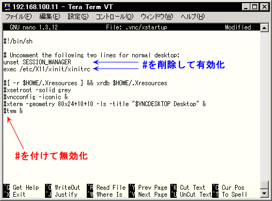Screen dimensions: 272x201
Task: Click the '^G Get Help' shortcut
Action: pos(21,188)
